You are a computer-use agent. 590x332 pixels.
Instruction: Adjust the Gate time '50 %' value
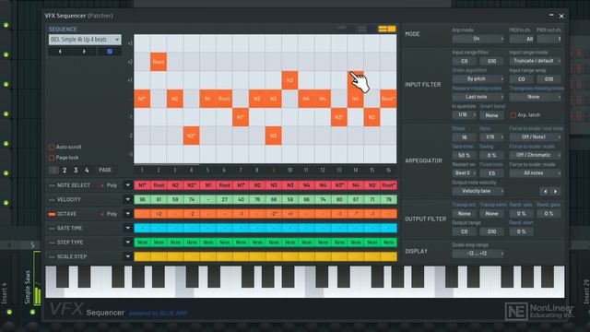click(x=465, y=155)
